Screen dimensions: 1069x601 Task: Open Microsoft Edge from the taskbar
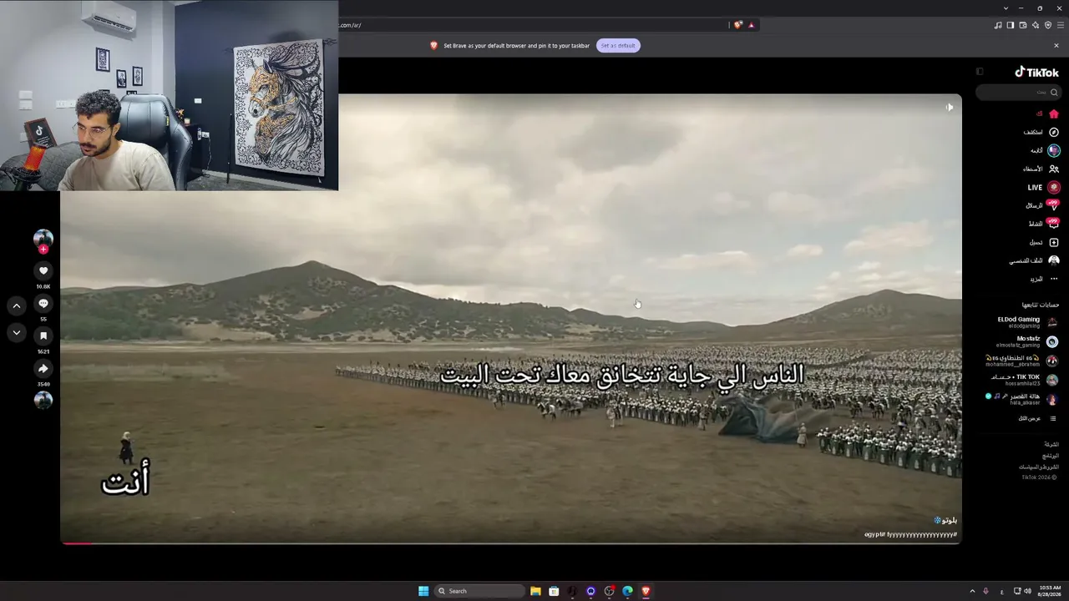tap(627, 591)
